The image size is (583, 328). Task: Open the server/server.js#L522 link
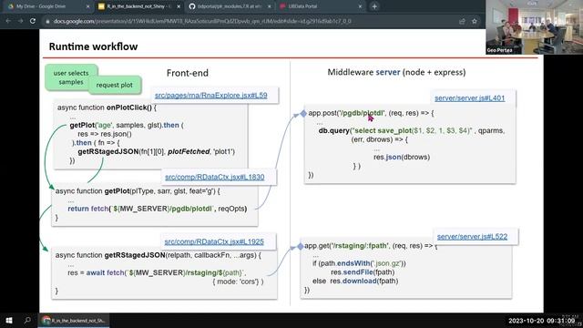pos(472,237)
